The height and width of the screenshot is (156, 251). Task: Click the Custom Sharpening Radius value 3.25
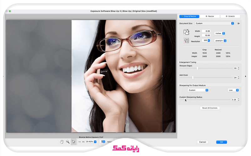(234, 100)
